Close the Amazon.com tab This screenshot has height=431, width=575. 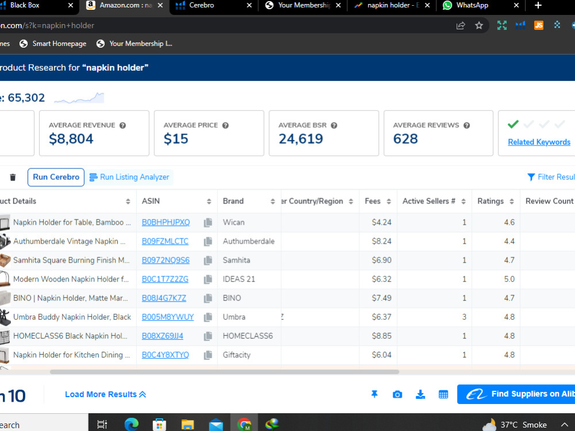(160, 6)
